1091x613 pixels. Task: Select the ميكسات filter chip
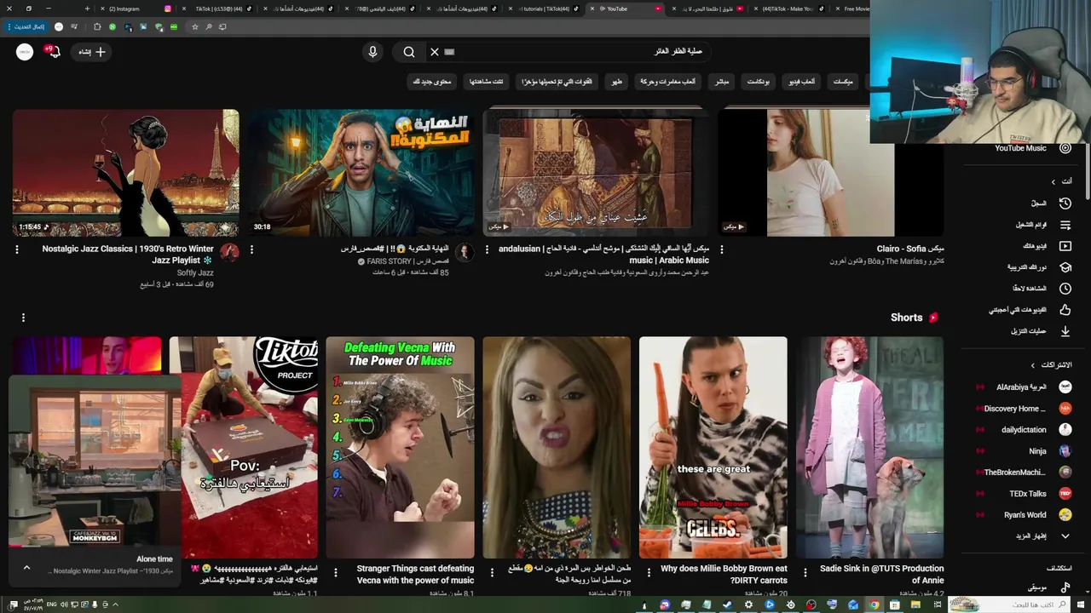[843, 82]
